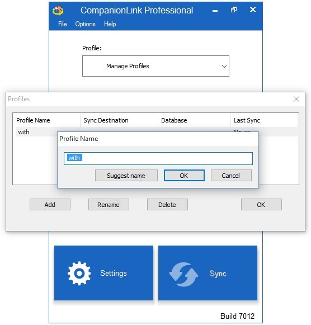Viewport: 311px width, 325px height.
Task: Minimize the CompanionLink Professional window
Action: (x=215, y=11)
